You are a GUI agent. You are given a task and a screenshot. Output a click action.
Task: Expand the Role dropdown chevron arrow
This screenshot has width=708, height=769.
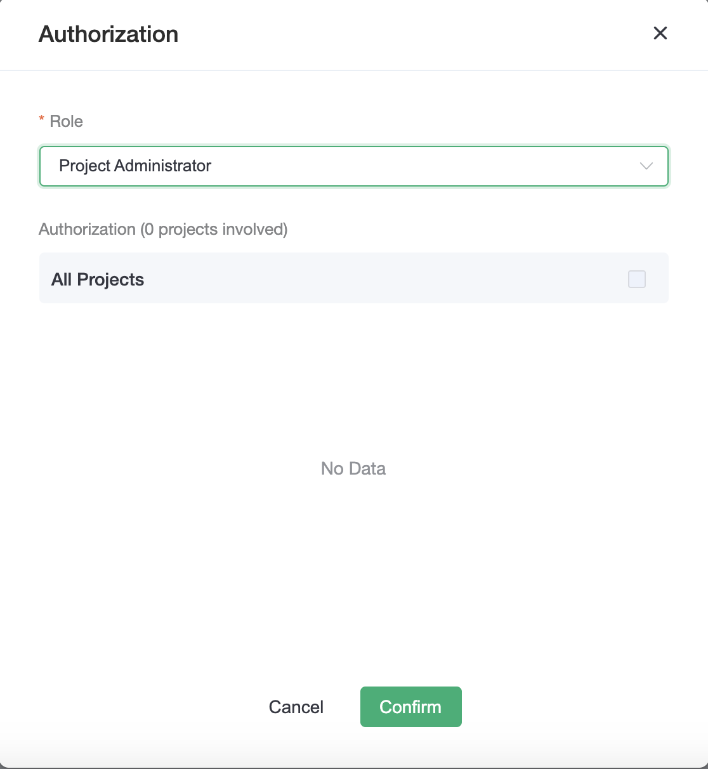click(x=646, y=166)
